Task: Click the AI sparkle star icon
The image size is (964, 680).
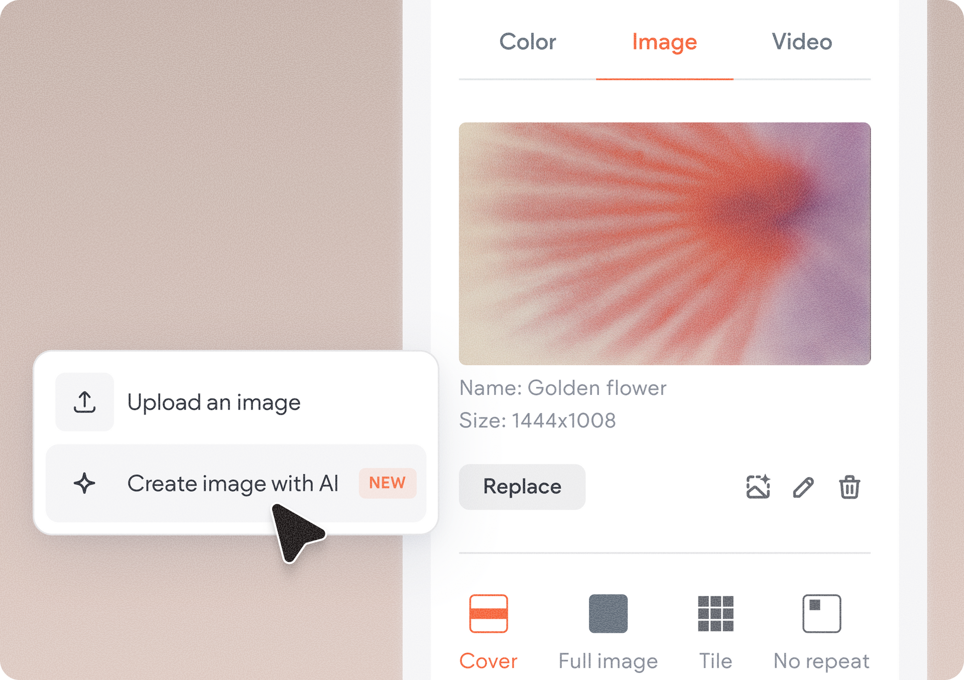Action: [x=84, y=483]
